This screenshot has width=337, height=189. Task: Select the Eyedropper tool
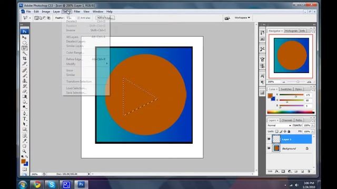click(25, 141)
